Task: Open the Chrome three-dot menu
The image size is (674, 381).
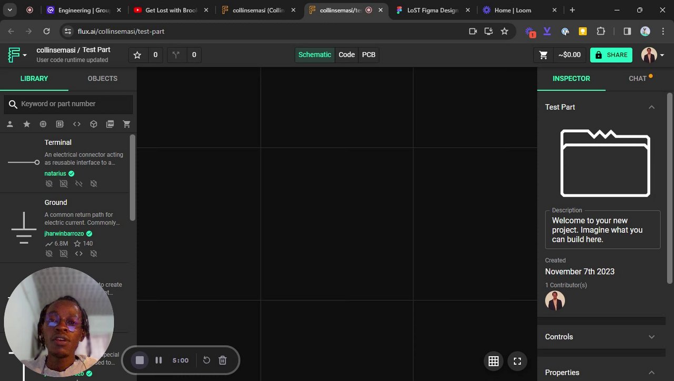Action: [662, 31]
